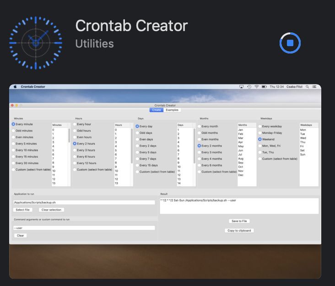Open the Crontab Creator menu bar item

(x=33, y=87)
